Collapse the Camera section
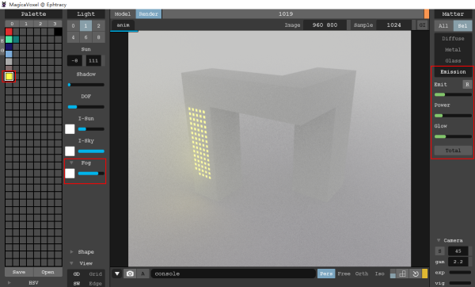Image resolution: width=475 pixels, height=287 pixels. (439, 240)
